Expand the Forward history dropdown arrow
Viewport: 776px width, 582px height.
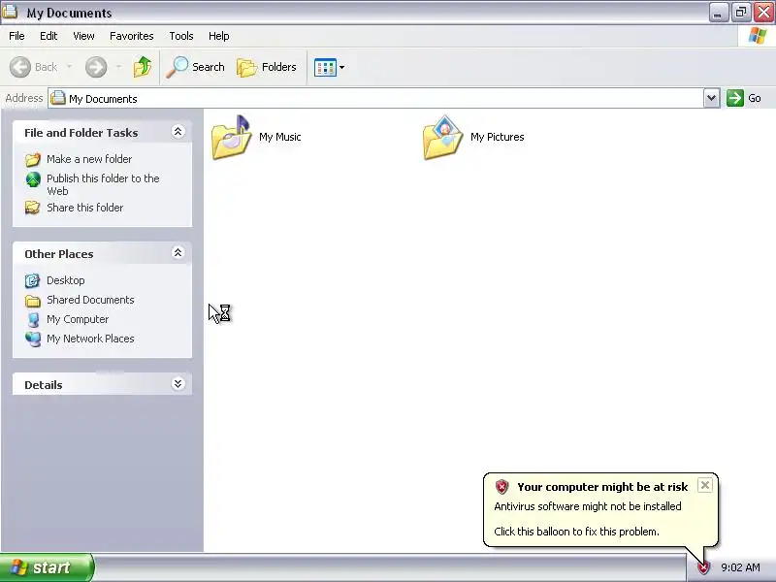[118, 66]
